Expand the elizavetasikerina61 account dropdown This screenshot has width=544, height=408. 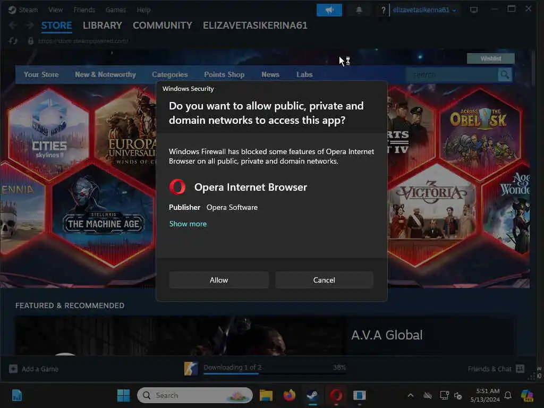point(424,10)
